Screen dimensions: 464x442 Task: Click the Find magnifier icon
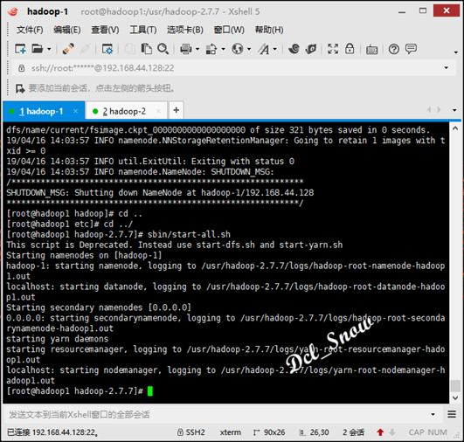pyautogui.click(x=163, y=49)
